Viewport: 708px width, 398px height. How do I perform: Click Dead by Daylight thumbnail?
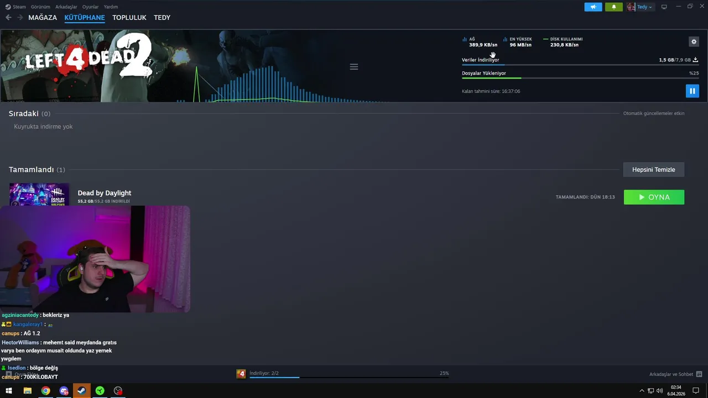coord(39,195)
